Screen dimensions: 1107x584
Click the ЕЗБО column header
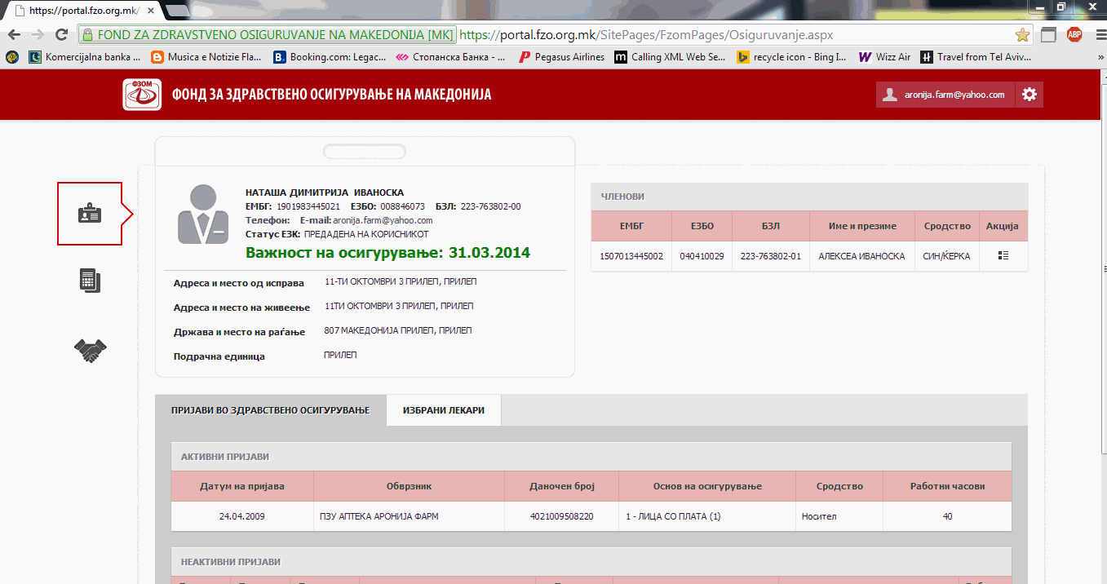tap(702, 226)
